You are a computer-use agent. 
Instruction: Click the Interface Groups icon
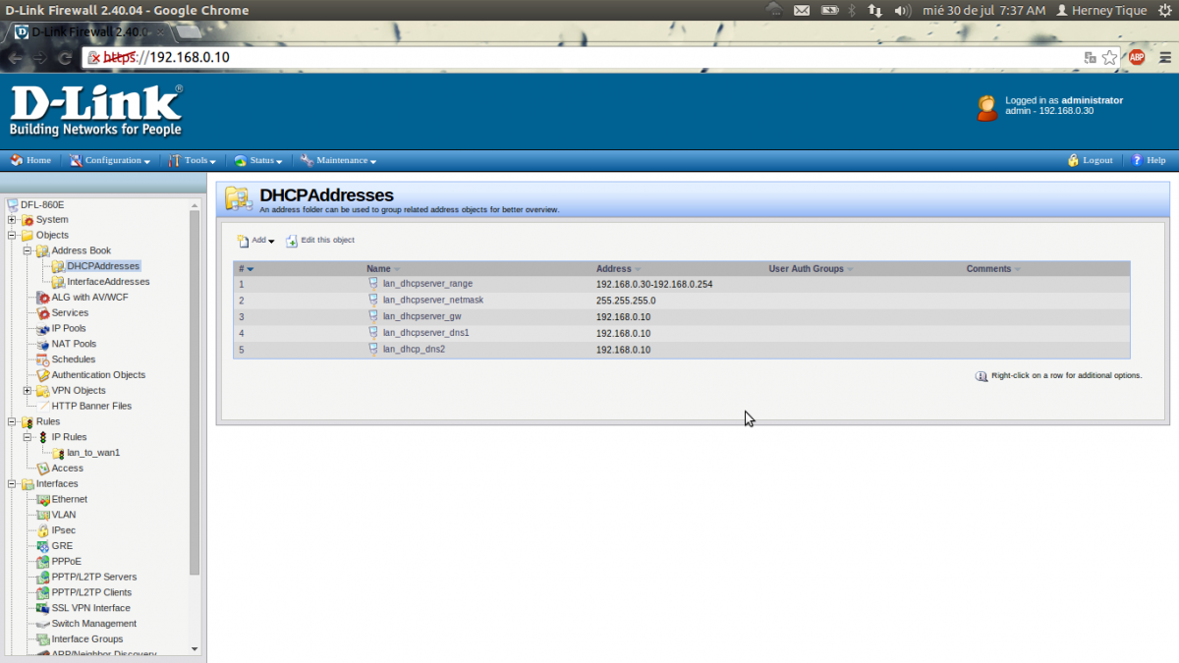click(43, 639)
